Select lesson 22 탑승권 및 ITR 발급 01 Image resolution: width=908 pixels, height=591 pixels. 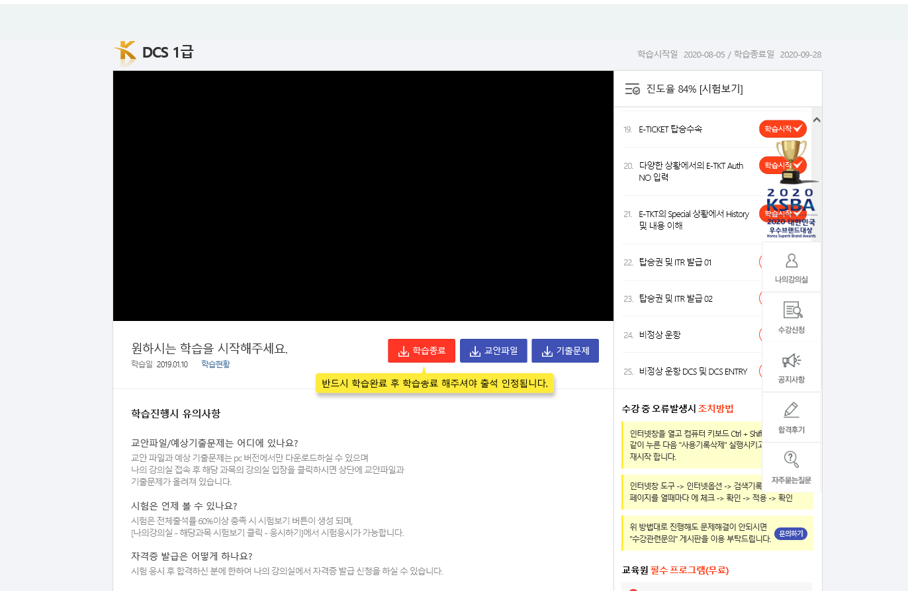click(x=675, y=262)
